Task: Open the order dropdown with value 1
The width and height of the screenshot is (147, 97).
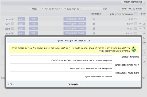Action: click(142, 19)
